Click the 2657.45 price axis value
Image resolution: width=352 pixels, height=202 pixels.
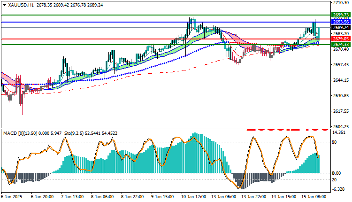pyautogui.click(x=341, y=64)
